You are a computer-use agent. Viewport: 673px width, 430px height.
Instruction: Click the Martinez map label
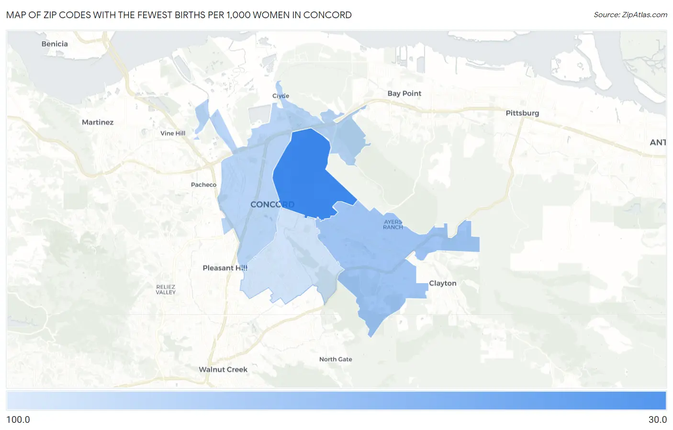(x=98, y=122)
